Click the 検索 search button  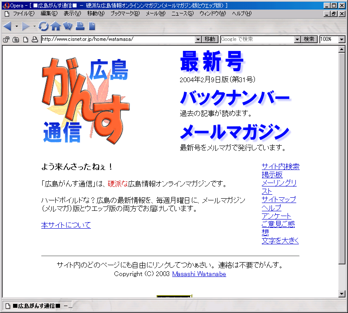(x=309, y=39)
